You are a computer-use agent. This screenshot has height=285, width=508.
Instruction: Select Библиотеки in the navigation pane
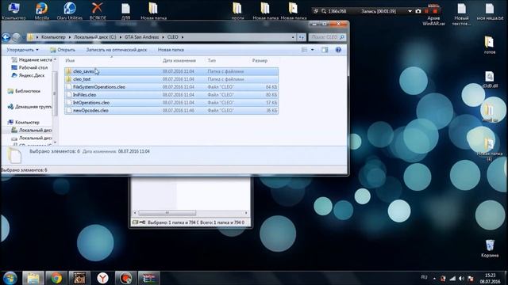click(24, 91)
